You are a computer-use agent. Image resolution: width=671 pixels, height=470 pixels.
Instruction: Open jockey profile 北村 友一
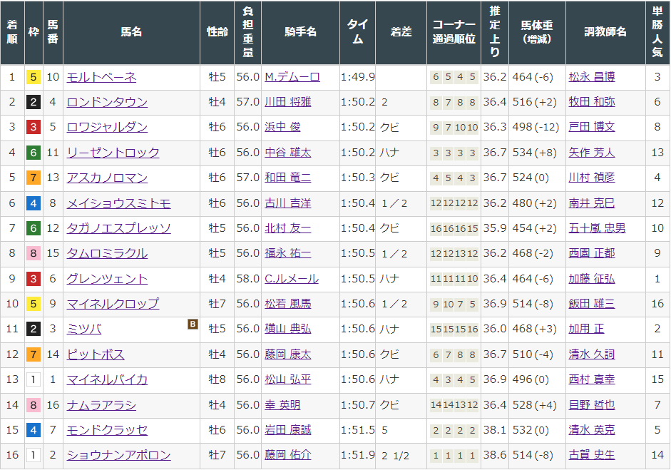[287, 228]
